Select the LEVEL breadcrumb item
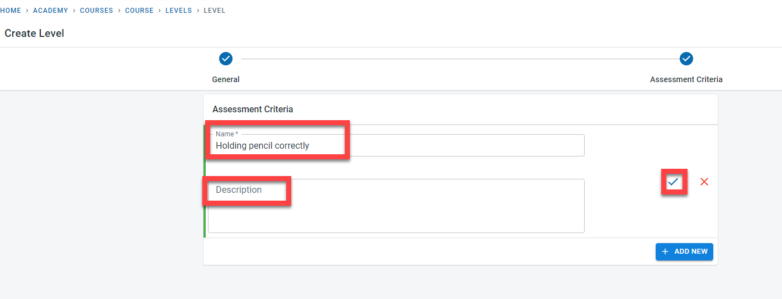The width and height of the screenshot is (782, 299). (215, 11)
